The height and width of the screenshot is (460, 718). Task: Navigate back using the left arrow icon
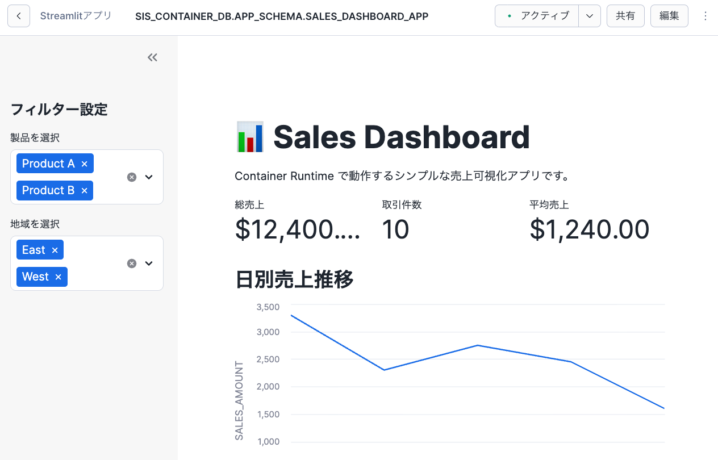tap(18, 15)
